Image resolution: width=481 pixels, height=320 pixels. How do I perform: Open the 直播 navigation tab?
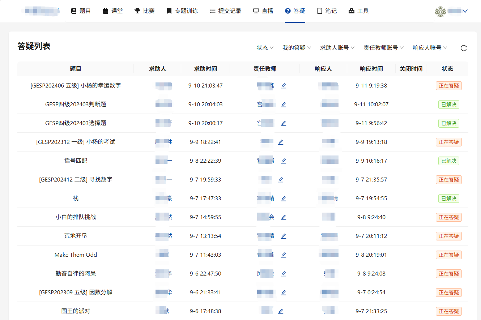point(263,11)
